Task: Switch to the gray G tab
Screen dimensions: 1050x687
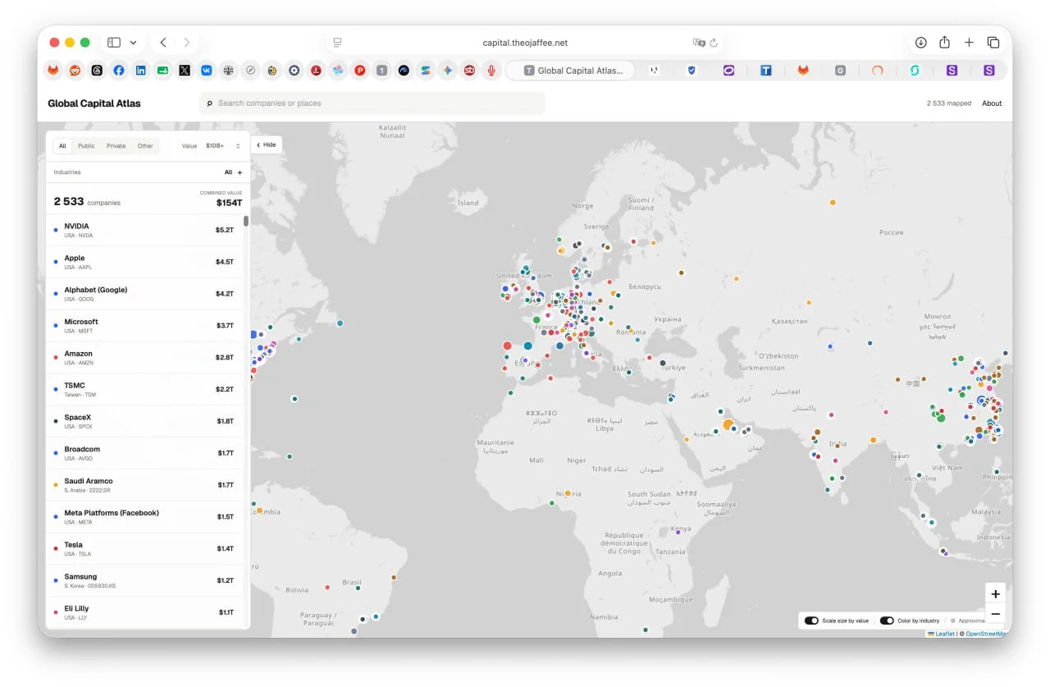Action: pos(840,71)
